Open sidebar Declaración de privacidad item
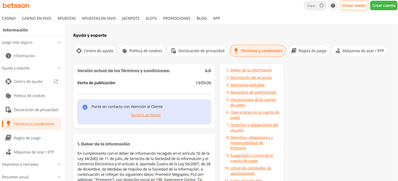 pos(31,110)
